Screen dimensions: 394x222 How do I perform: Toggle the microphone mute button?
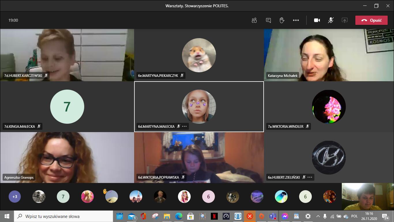coord(331,20)
